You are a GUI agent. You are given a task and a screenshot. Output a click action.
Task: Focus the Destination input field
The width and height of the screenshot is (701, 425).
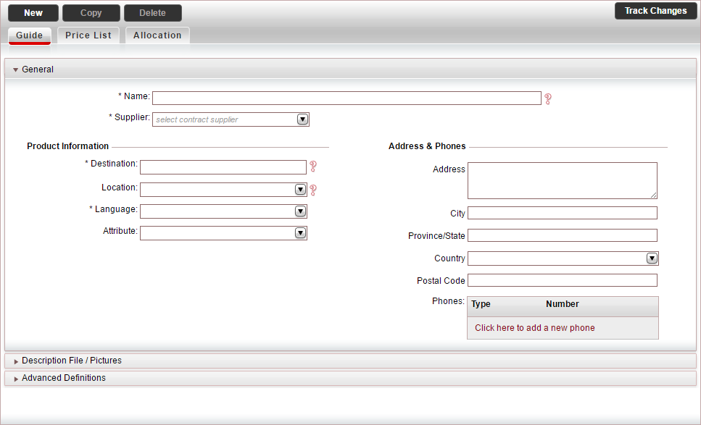(223, 167)
